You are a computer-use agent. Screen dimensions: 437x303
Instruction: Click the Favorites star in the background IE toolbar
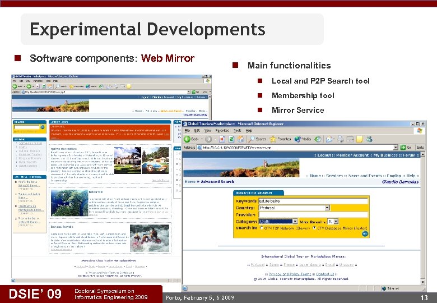coord(71,86)
